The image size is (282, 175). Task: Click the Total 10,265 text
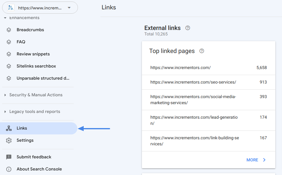point(156,34)
